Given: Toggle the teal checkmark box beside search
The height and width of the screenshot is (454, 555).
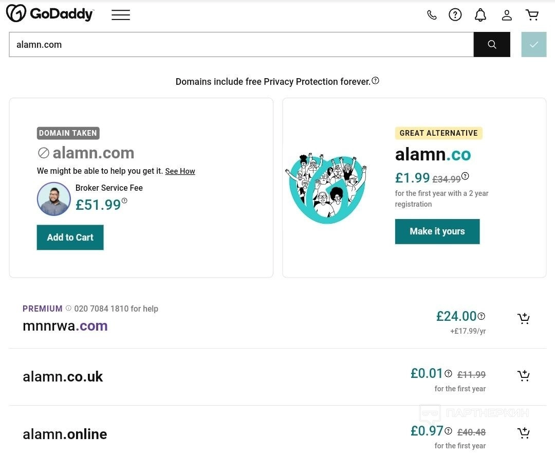Looking at the screenshot, I should [x=534, y=45].
